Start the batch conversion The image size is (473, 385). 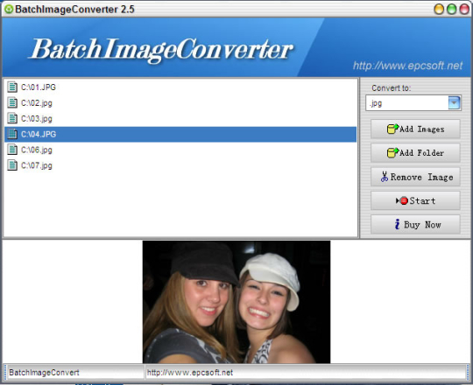pos(415,200)
